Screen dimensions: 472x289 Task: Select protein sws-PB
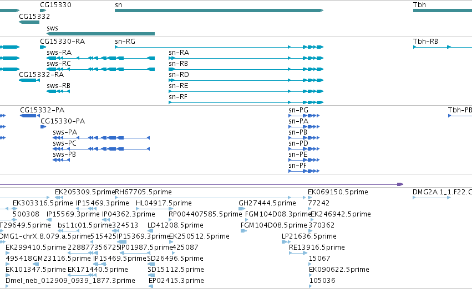(62, 160)
